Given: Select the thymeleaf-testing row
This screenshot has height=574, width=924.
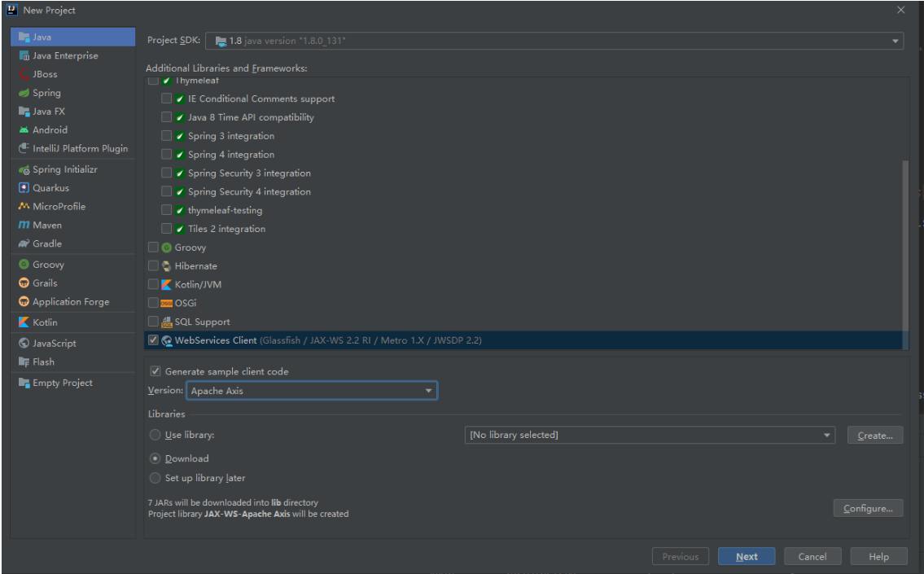Looking at the screenshot, I should (x=523, y=210).
